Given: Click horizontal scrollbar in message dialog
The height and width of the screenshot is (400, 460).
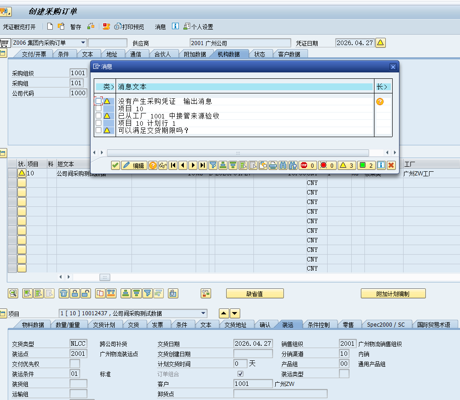Looking at the screenshot, I should (238, 153).
